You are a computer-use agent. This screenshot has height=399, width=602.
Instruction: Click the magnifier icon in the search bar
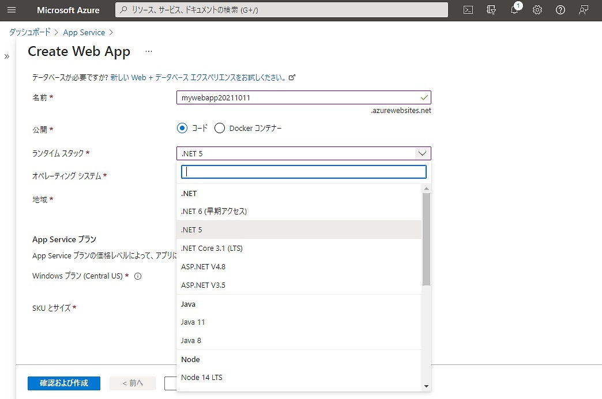[123, 10]
